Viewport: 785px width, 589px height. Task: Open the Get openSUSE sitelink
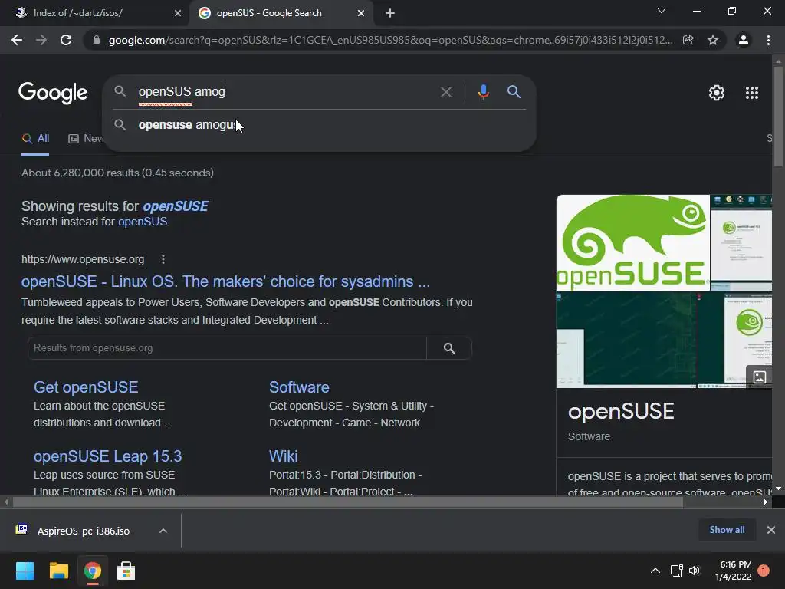pos(86,387)
